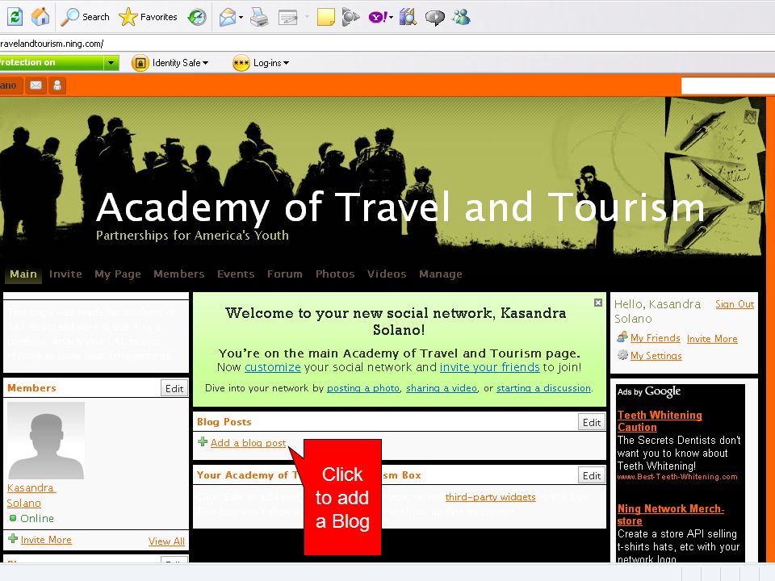Open the Mail envelope icon
The height and width of the screenshot is (581, 775).
tap(228, 17)
